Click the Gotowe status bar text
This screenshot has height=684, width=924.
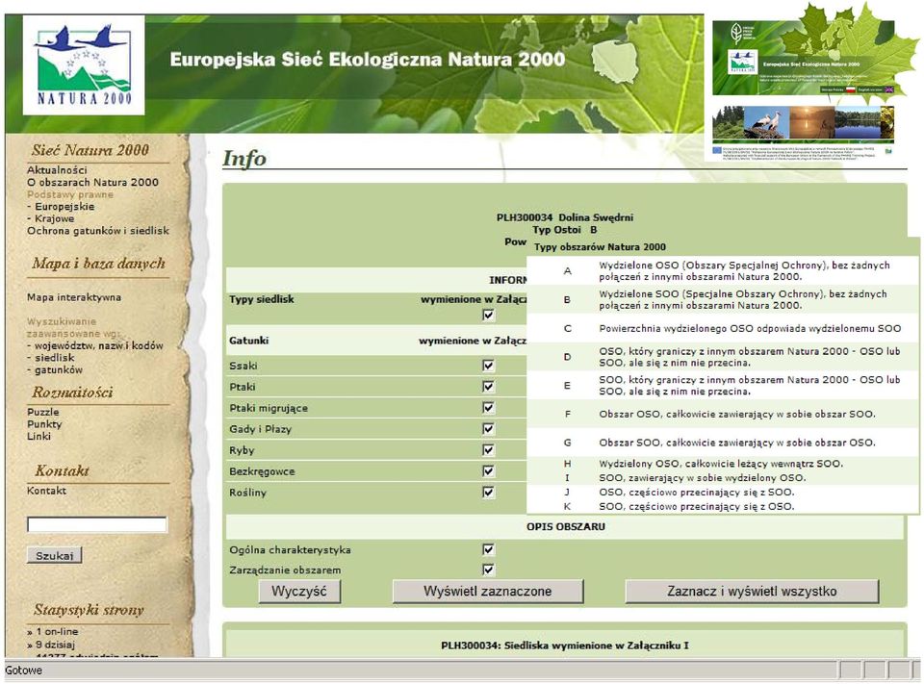(x=23, y=671)
